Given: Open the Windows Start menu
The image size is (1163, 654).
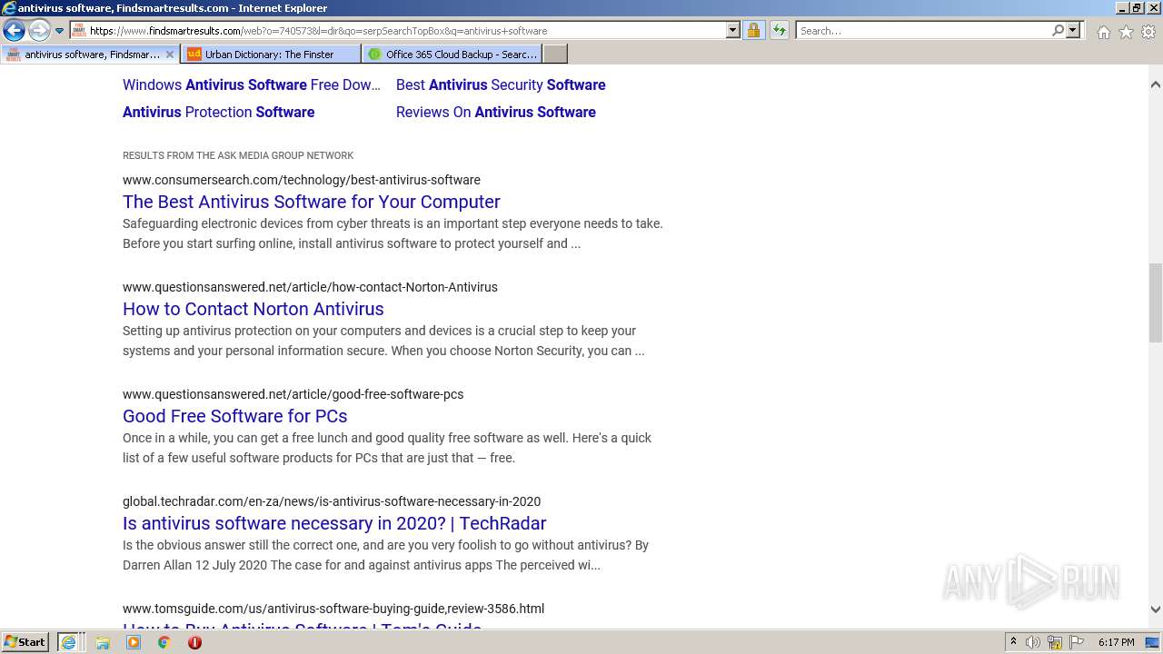Looking at the screenshot, I should point(25,642).
